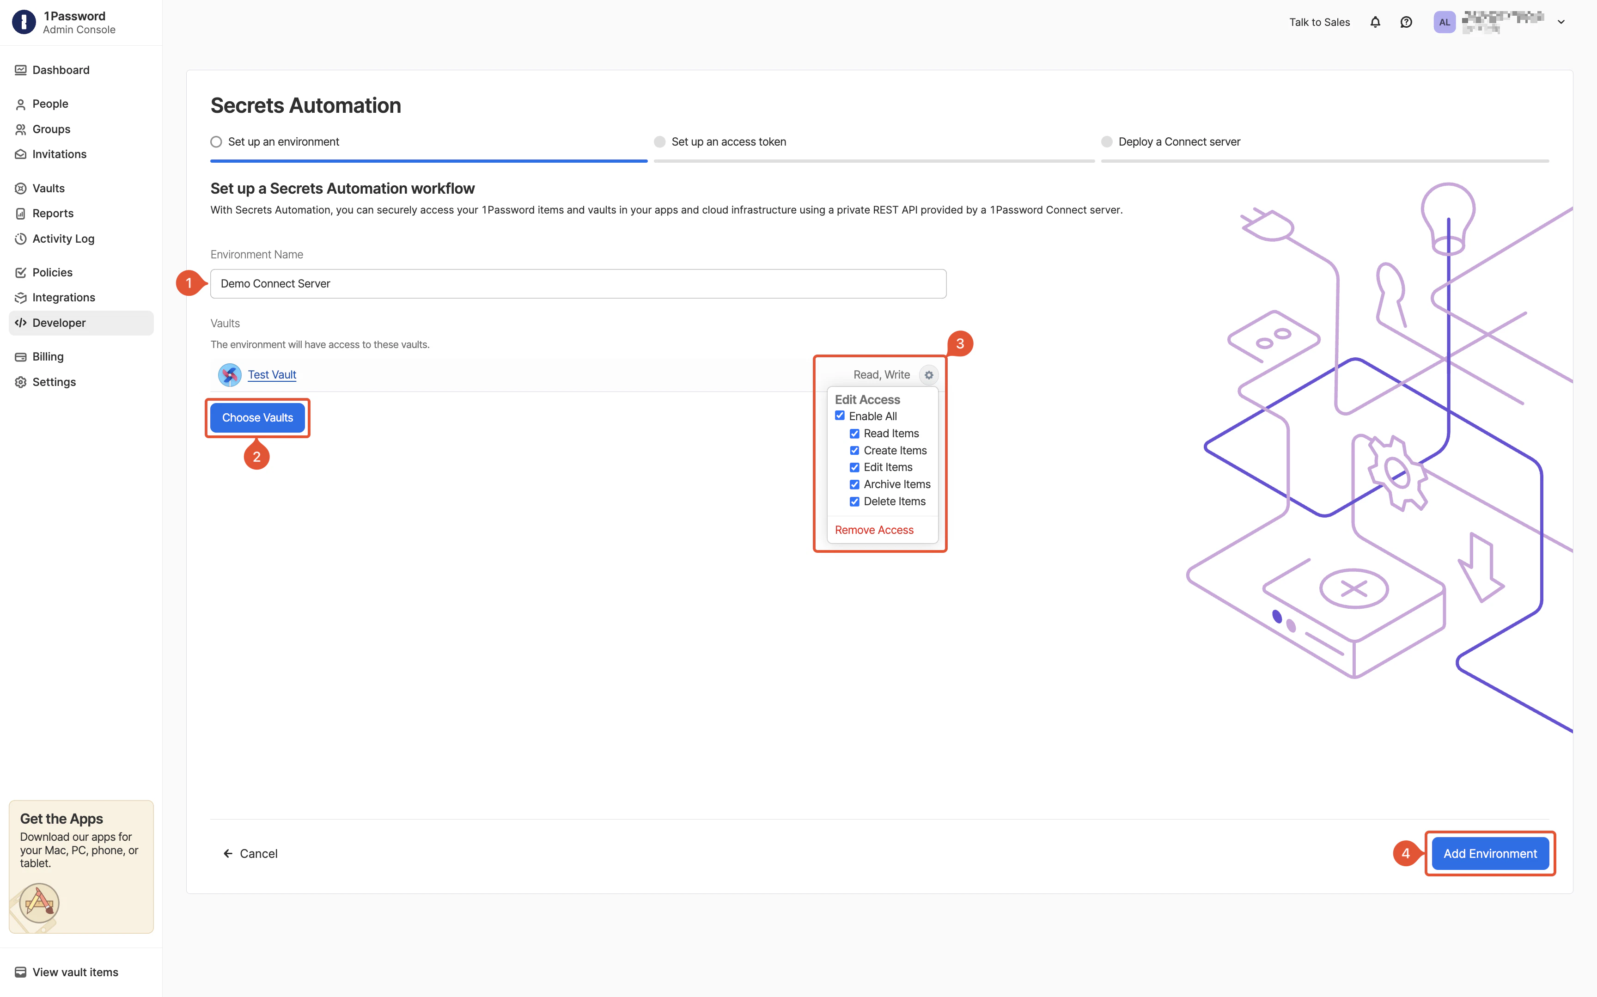Uncheck the Archive Items checkbox
This screenshot has width=1597, height=997.
854,484
